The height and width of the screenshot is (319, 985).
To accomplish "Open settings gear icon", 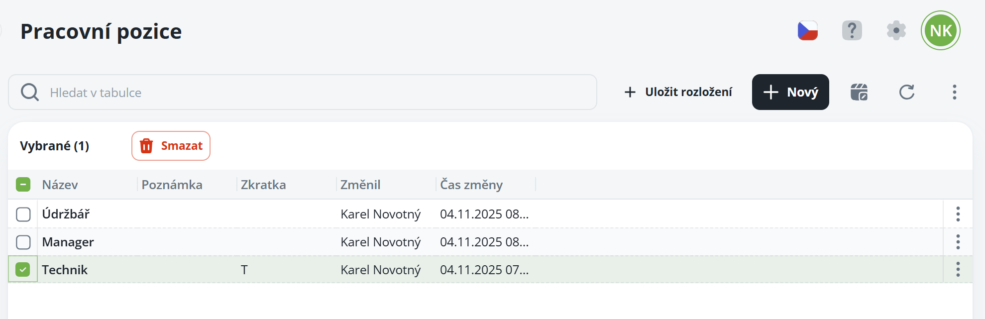I will tap(896, 31).
